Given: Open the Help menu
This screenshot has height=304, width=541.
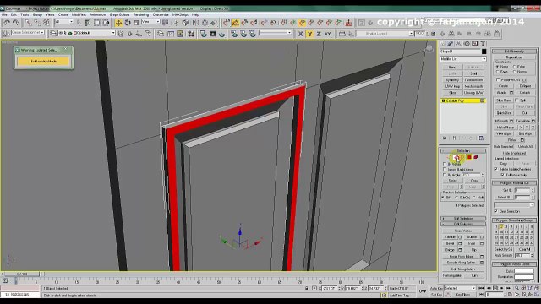Looking at the screenshot, I should coord(195,15).
